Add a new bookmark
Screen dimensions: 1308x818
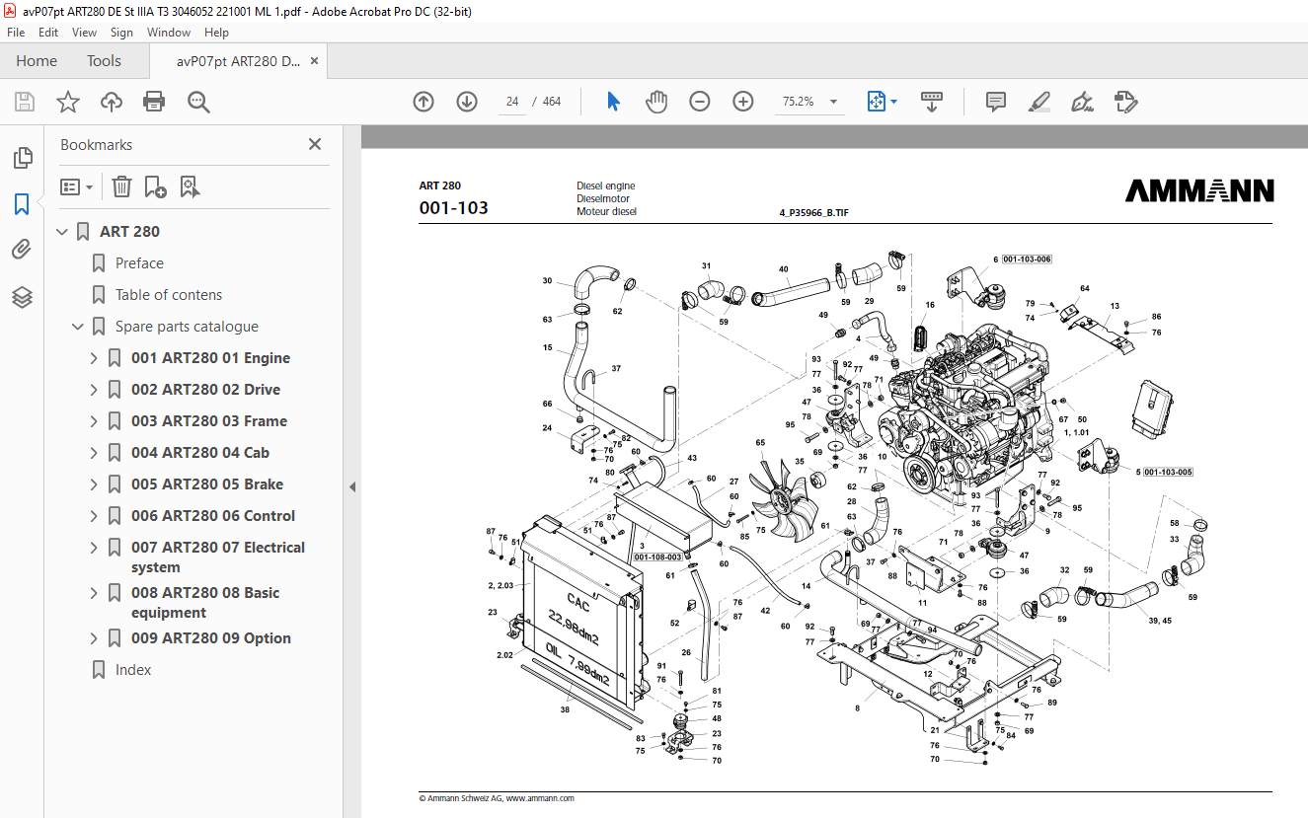click(155, 186)
